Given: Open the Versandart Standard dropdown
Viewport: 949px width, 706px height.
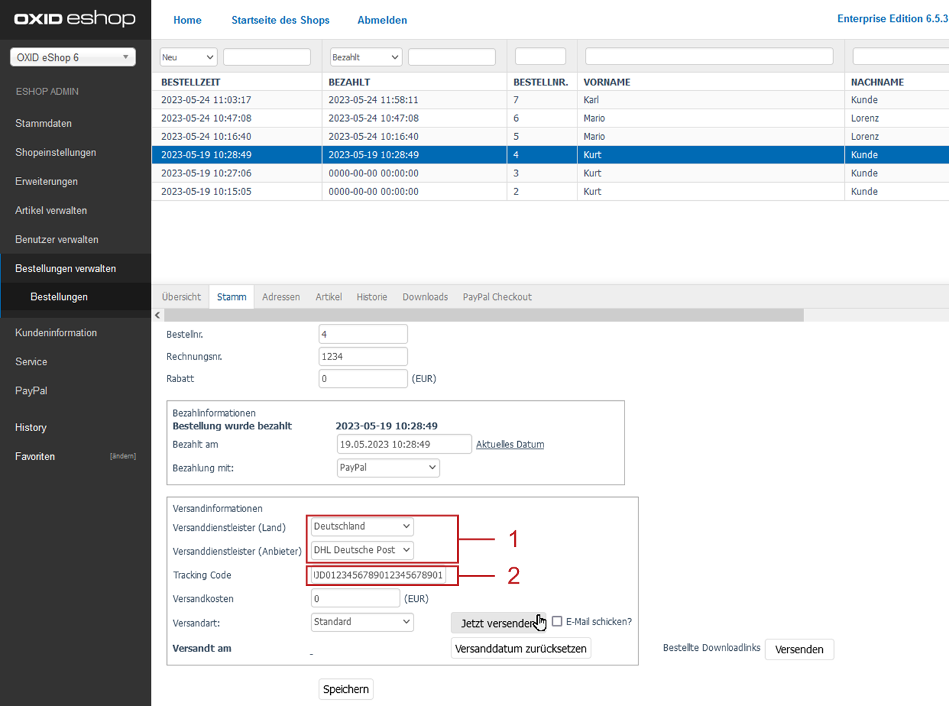Looking at the screenshot, I should [x=362, y=622].
